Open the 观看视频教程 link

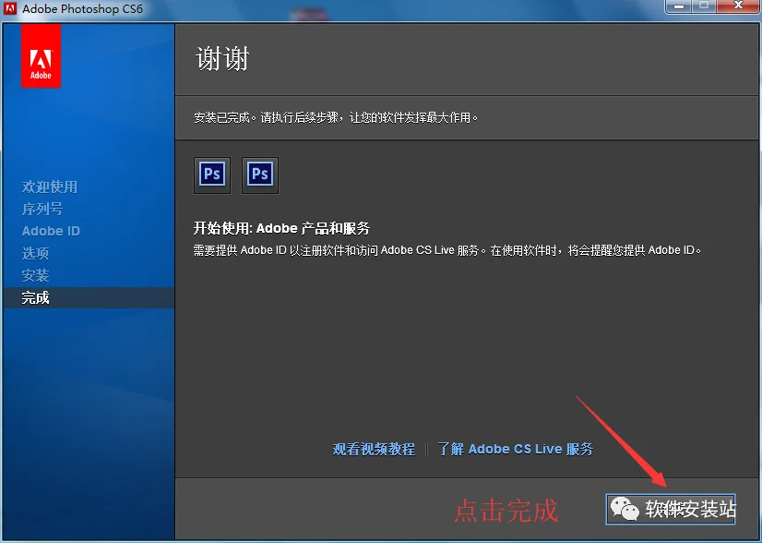374,449
